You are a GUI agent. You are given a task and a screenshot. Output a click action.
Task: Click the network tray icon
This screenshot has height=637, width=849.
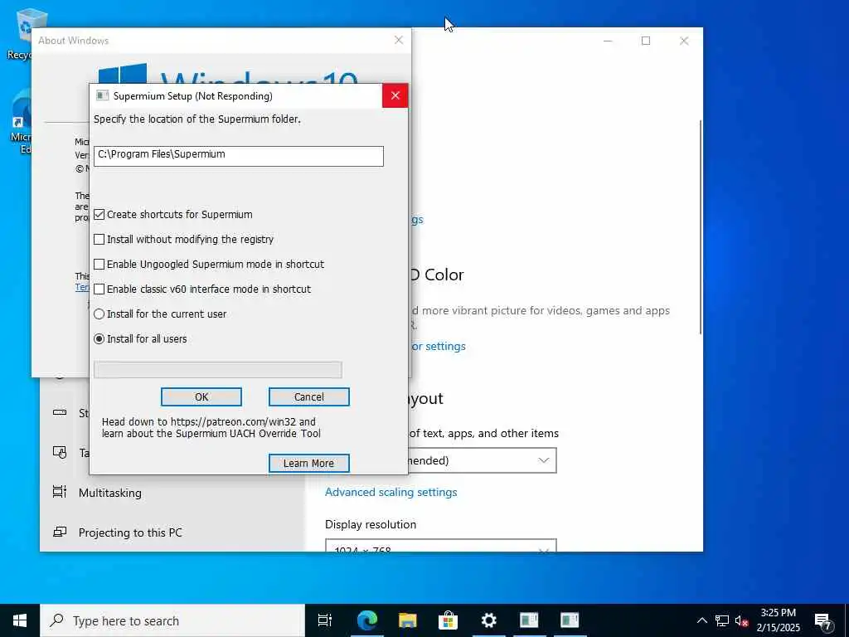(722, 620)
